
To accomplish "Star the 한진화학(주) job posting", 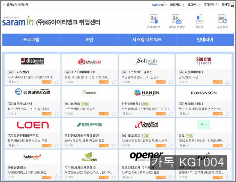I will (x=171, y=114).
